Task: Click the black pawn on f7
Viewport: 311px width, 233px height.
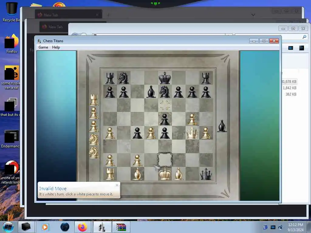Action: 179,92
